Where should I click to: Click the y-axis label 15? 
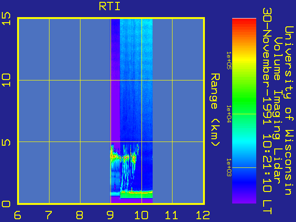point(6,18)
